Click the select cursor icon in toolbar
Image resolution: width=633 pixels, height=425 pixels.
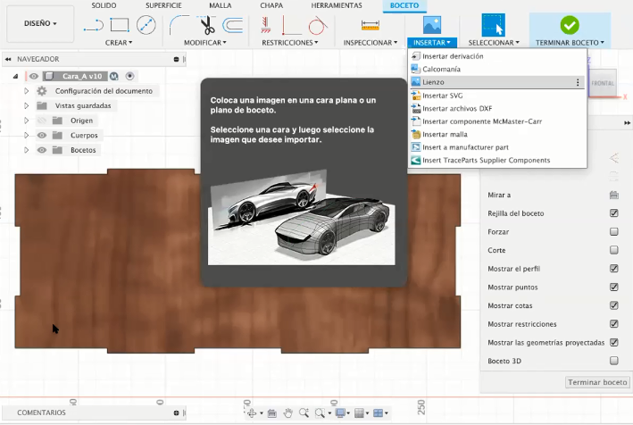click(492, 24)
